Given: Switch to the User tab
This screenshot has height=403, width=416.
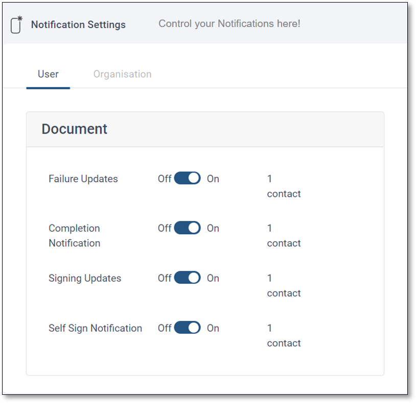Looking at the screenshot, I should [x=48, y=74].
